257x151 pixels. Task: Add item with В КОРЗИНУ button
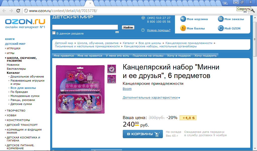click(143, 134)
